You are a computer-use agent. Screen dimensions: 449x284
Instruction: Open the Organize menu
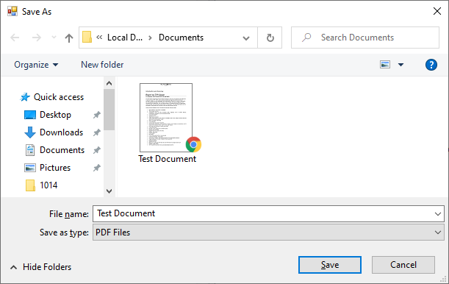36,65
